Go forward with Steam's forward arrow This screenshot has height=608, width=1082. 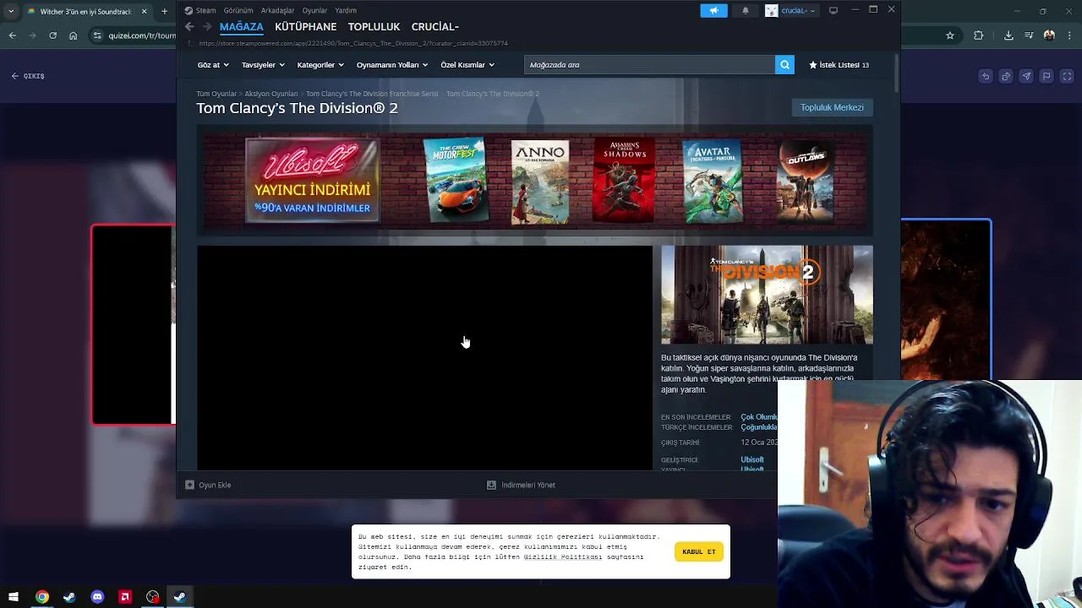click(x=206, y=27)
